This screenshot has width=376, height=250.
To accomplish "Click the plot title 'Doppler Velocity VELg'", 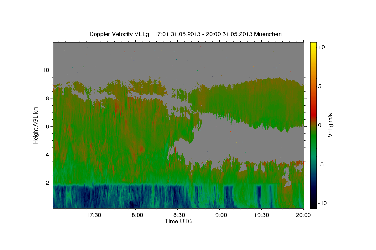I will pyautogui.click(x=120, y=34).
